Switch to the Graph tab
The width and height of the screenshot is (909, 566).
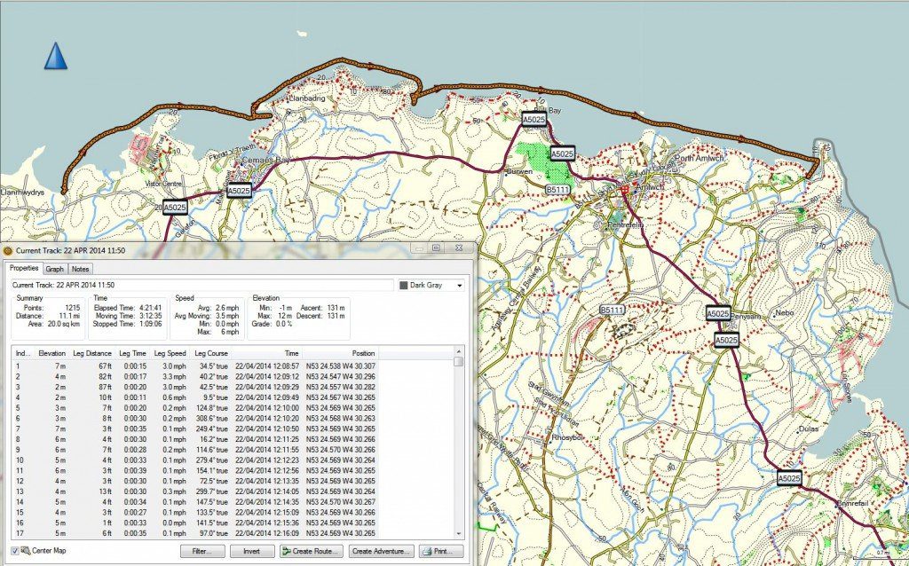(54, 269)
